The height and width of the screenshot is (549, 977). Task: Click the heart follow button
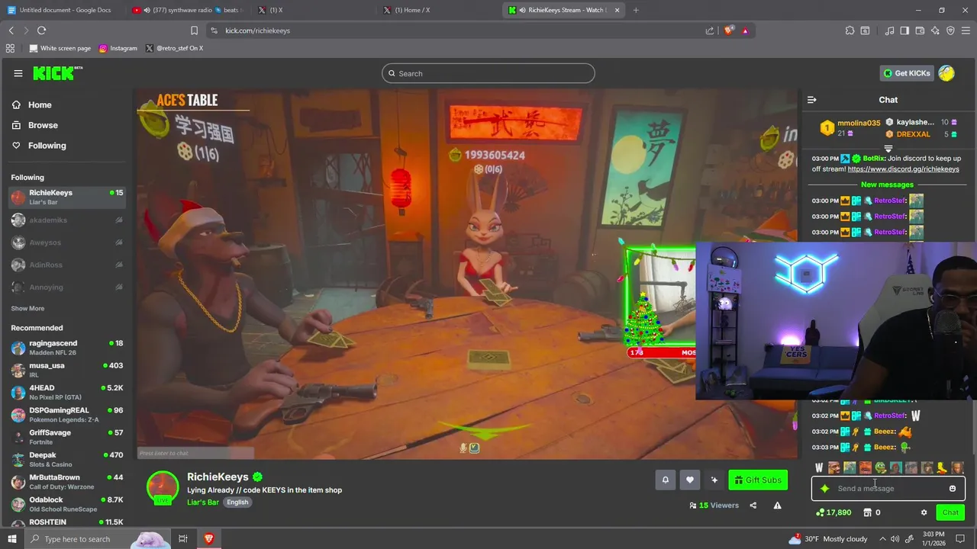pyautogui.click(x=689, y=480)
